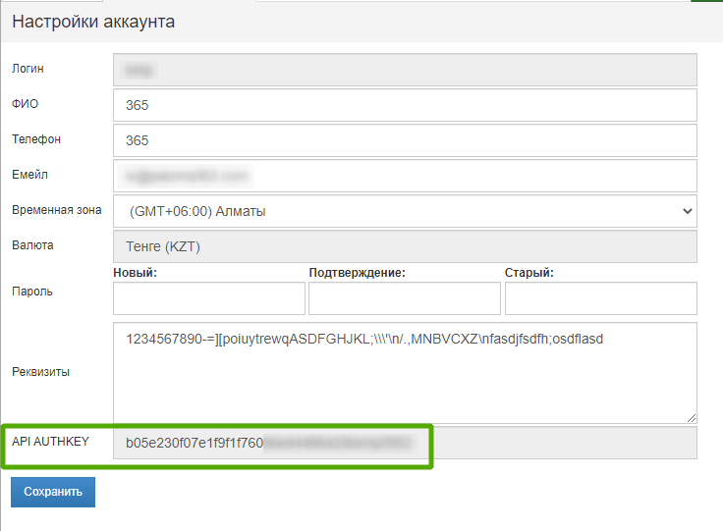Click the Подтверждение password field
The height and width of the screenshot is (531, 723).
(x=405, y=298)
